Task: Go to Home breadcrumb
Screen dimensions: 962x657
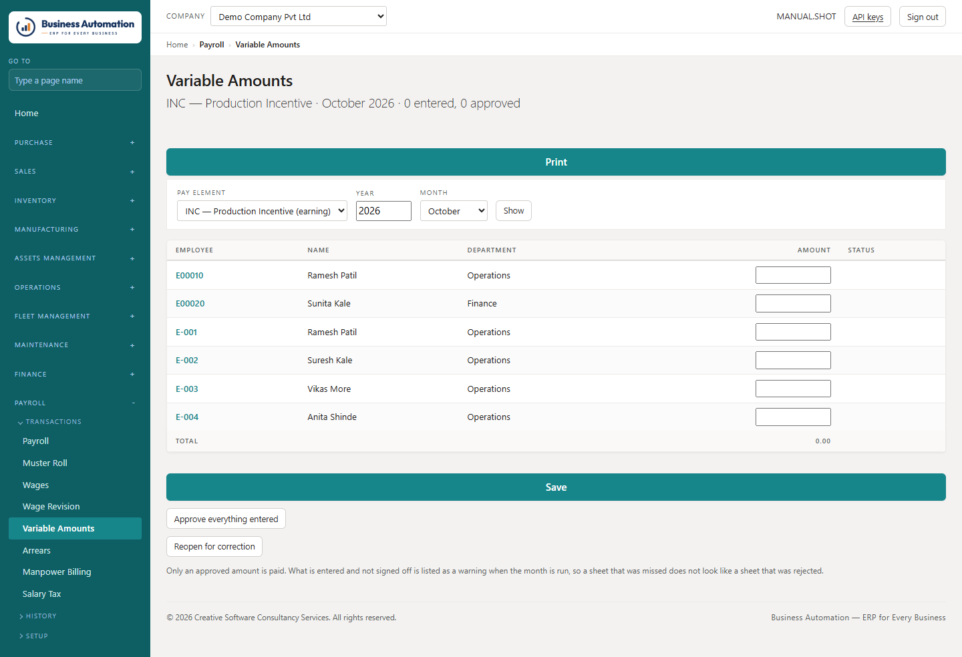Action: (177, 45)
